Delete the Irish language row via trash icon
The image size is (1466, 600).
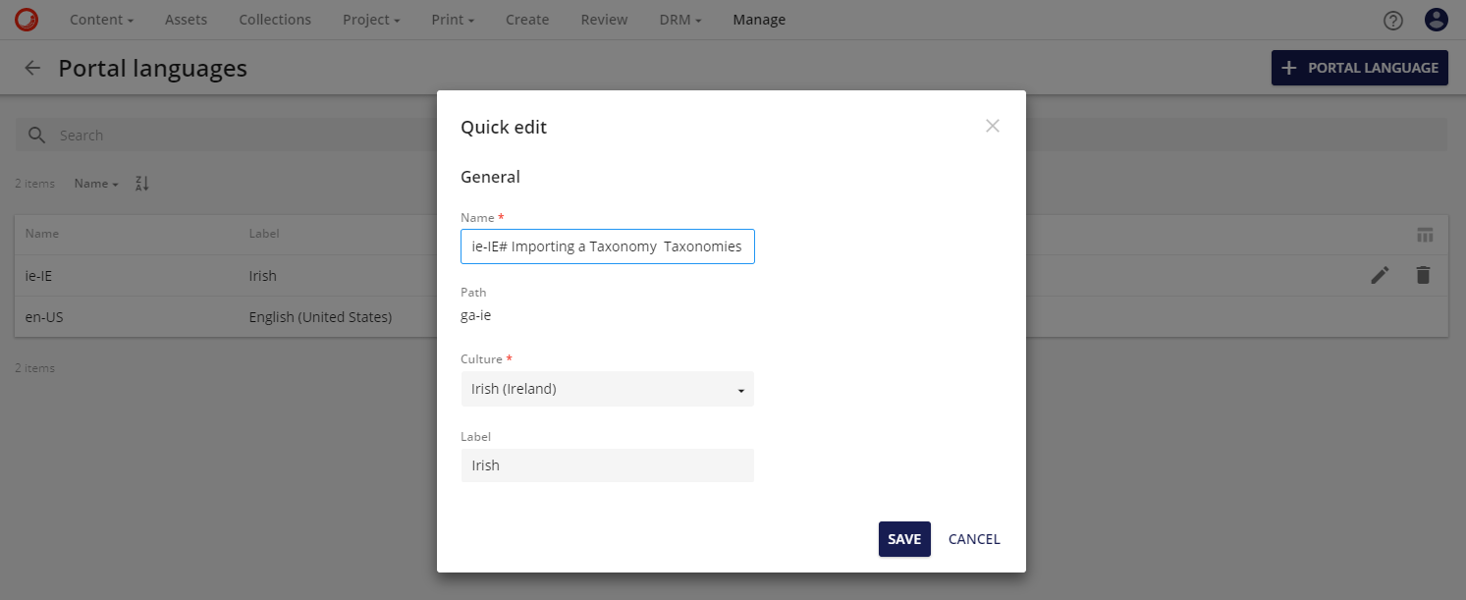(x=1423, y=275)
